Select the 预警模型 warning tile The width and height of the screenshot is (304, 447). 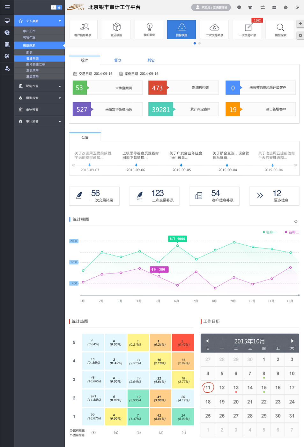[182, 29]
